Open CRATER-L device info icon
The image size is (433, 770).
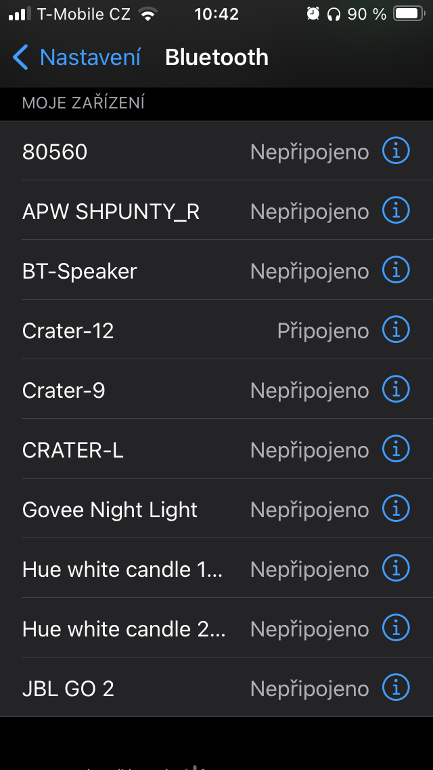coord(396,449)
